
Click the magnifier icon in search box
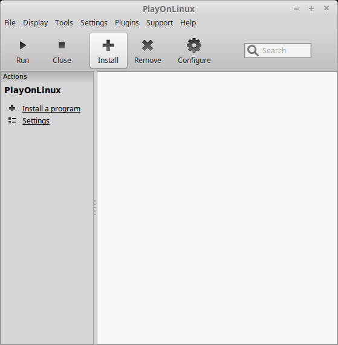(253, 51)
